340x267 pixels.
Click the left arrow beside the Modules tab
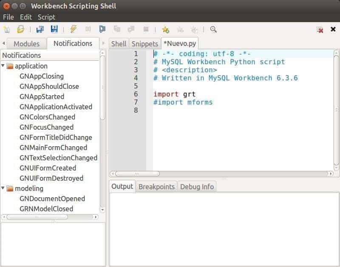(4, 43)
